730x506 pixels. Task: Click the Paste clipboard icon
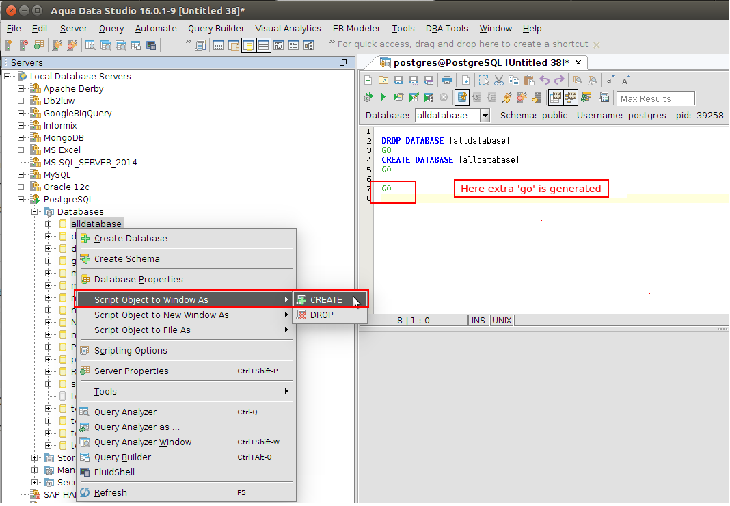pyautogui.click(x=529, y=80)
